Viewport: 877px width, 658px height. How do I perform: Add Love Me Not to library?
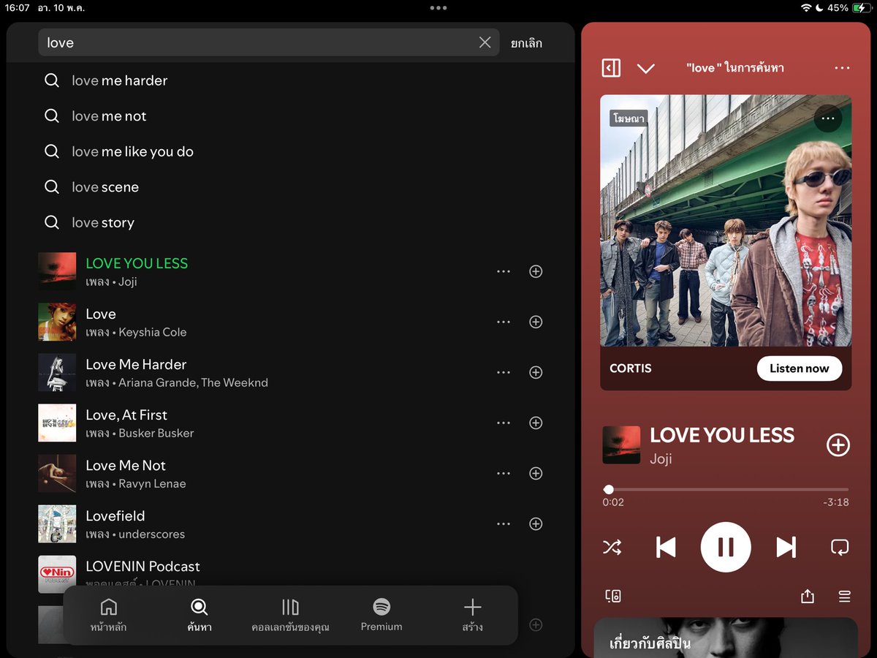coord(536,473)
